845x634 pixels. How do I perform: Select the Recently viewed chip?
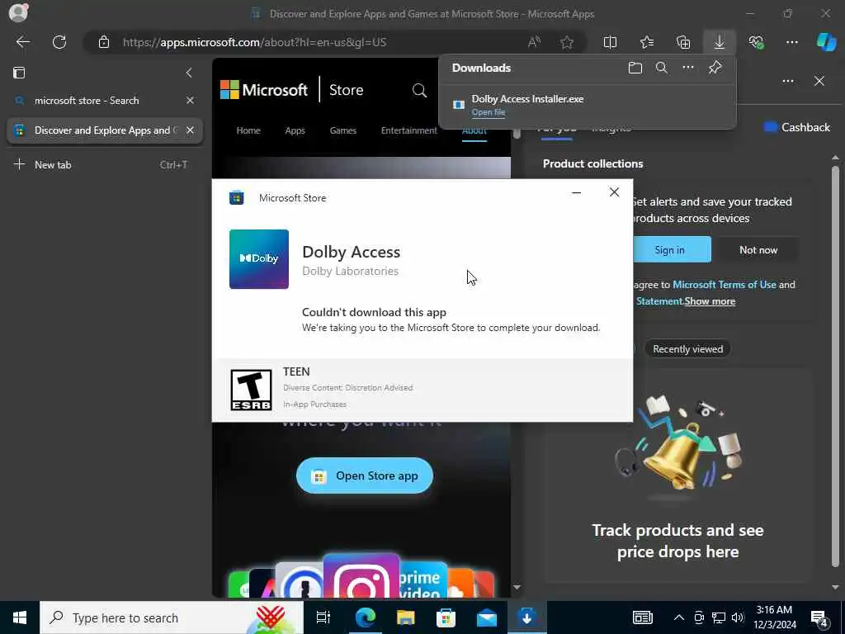pos(687,349)
